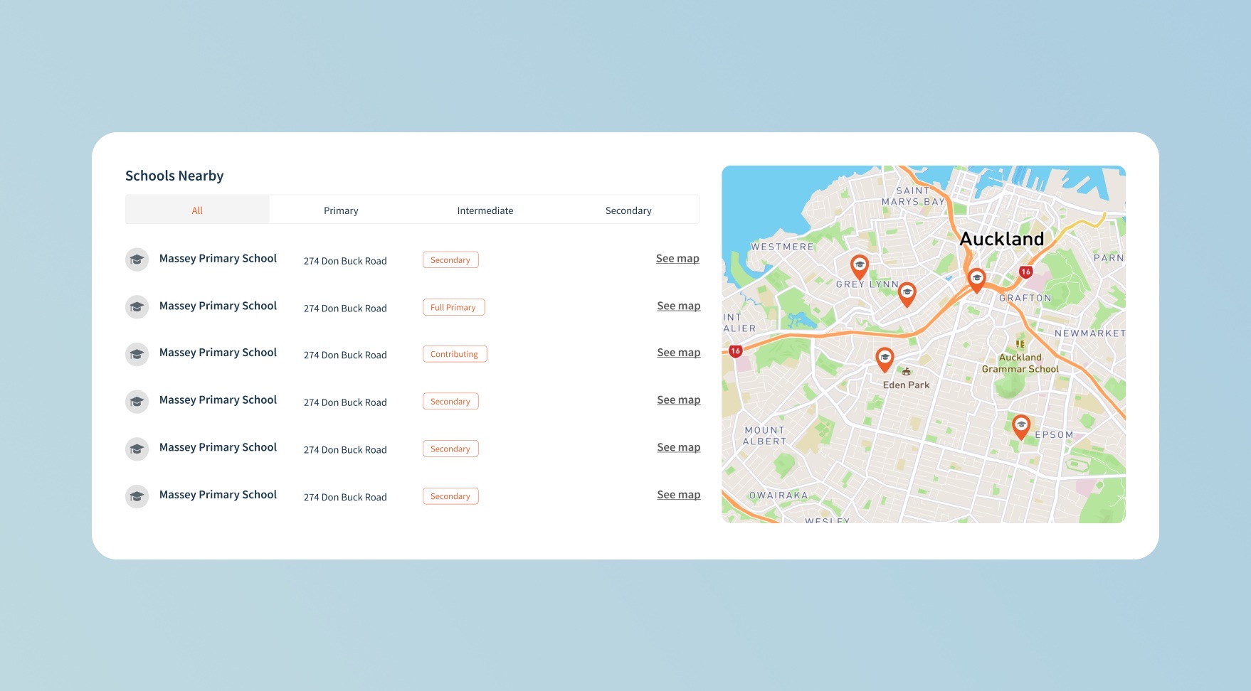
Task: Switch to the Primary tab
Action: coord(341,210)
